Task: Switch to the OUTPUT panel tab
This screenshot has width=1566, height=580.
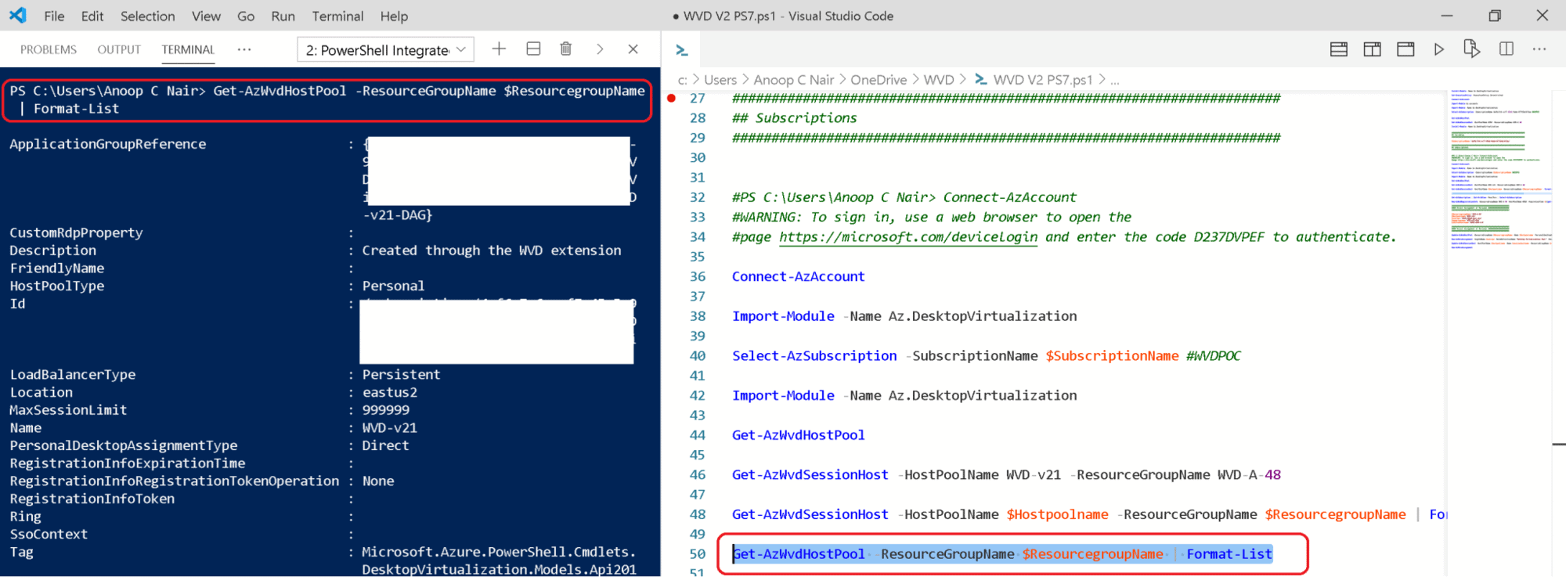Action: (x=119, y=49)
